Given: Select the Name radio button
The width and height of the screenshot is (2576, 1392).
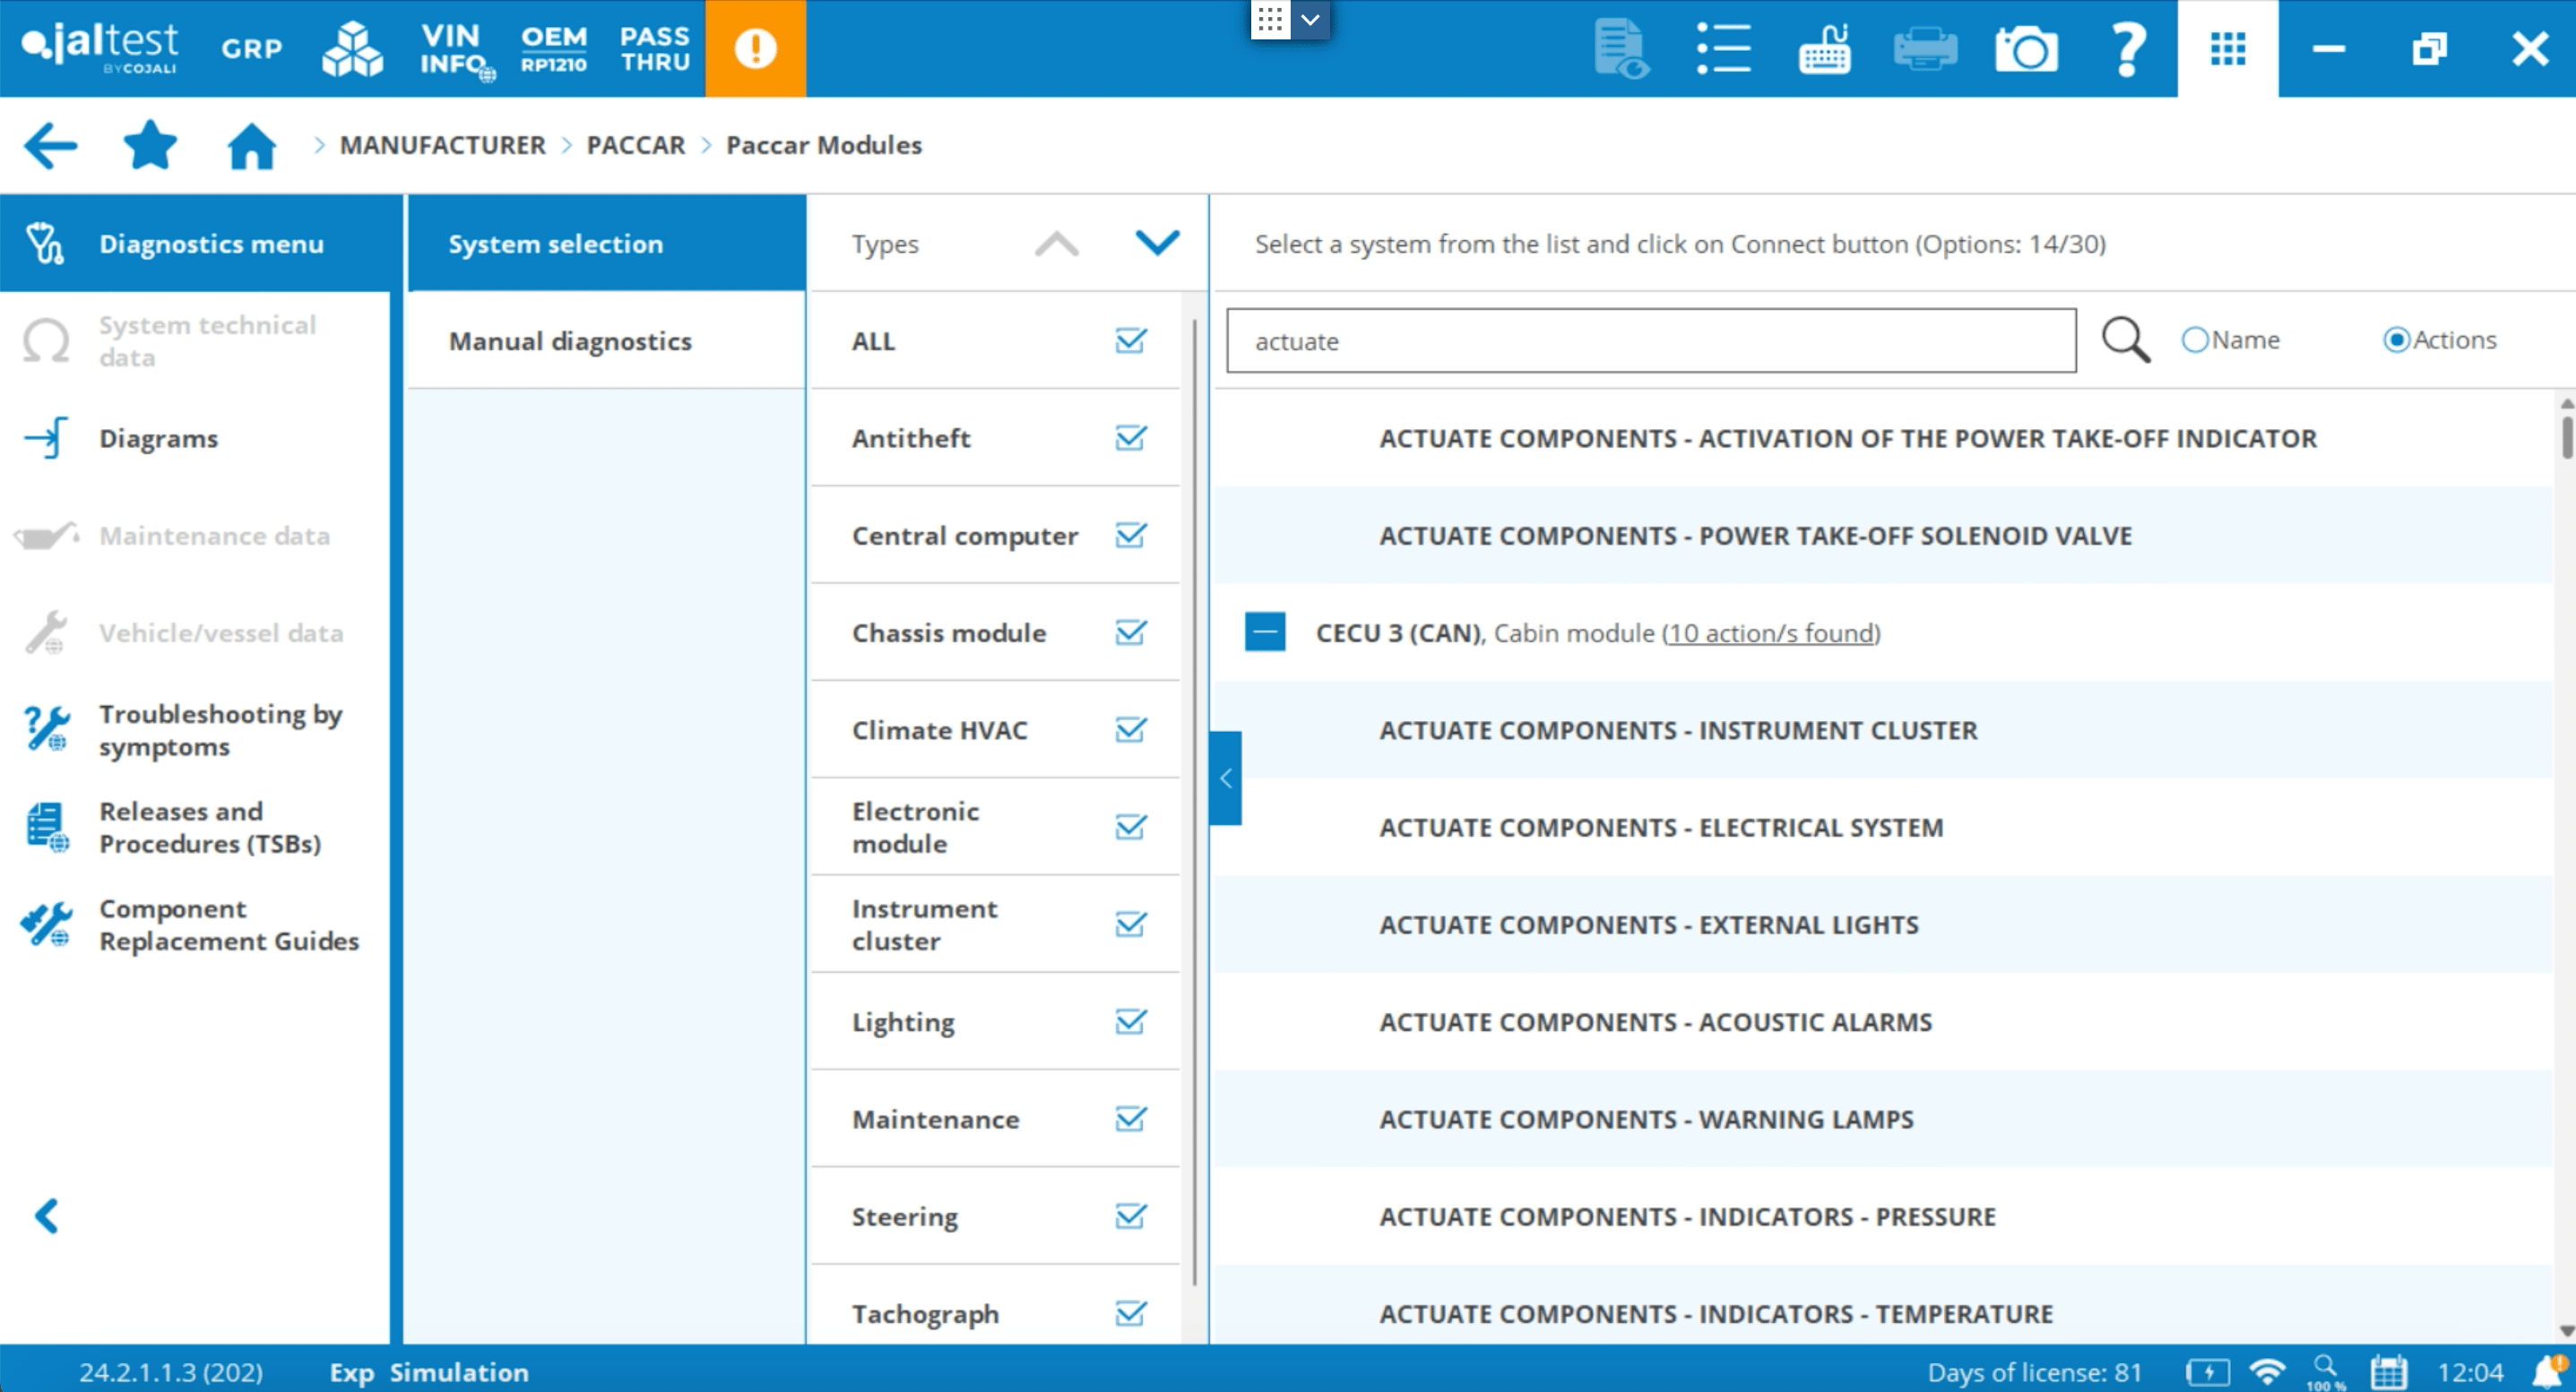Looking at the screenshot, I should [x=2195, y=340].
